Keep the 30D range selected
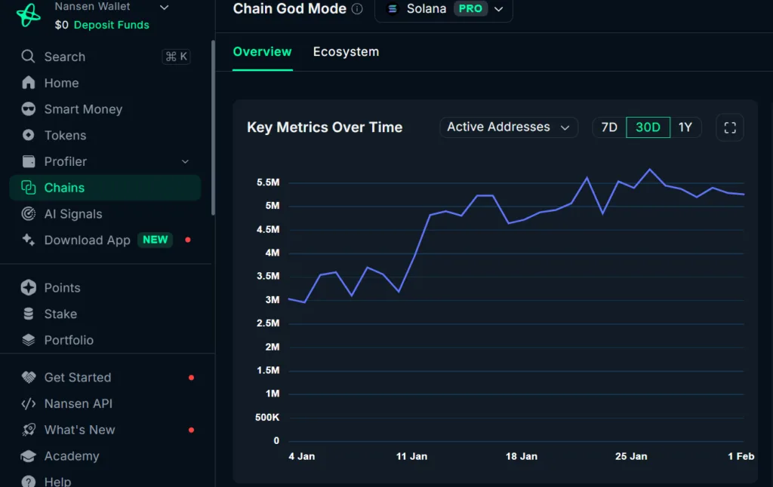 pyautogui.click(x=647, y=127)
